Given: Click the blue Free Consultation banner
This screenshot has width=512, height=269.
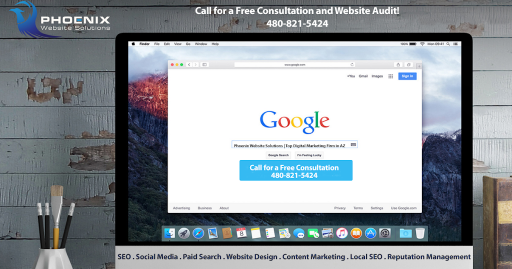Looking at the screenshot, I should click(x=296, y=170).
